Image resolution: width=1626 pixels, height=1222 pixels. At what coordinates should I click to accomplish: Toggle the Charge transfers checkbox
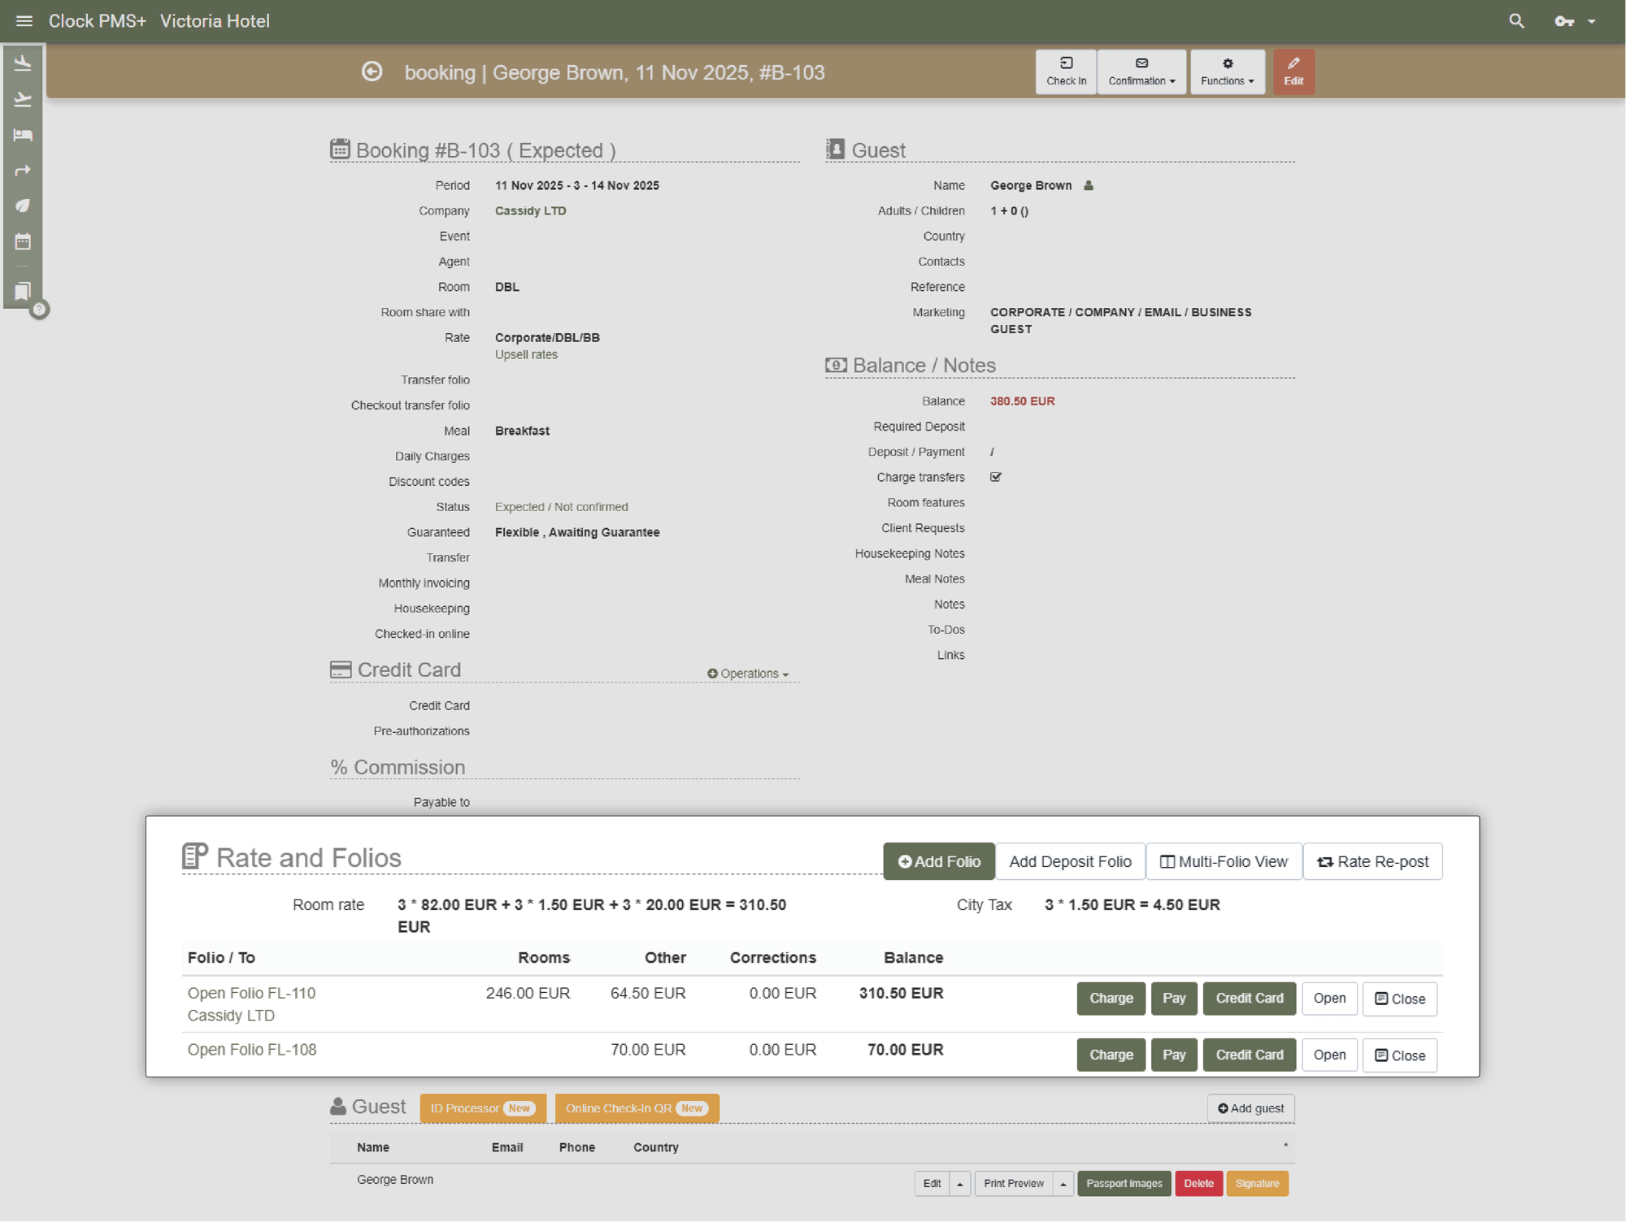pyautogui.click(x=995, y=477)
